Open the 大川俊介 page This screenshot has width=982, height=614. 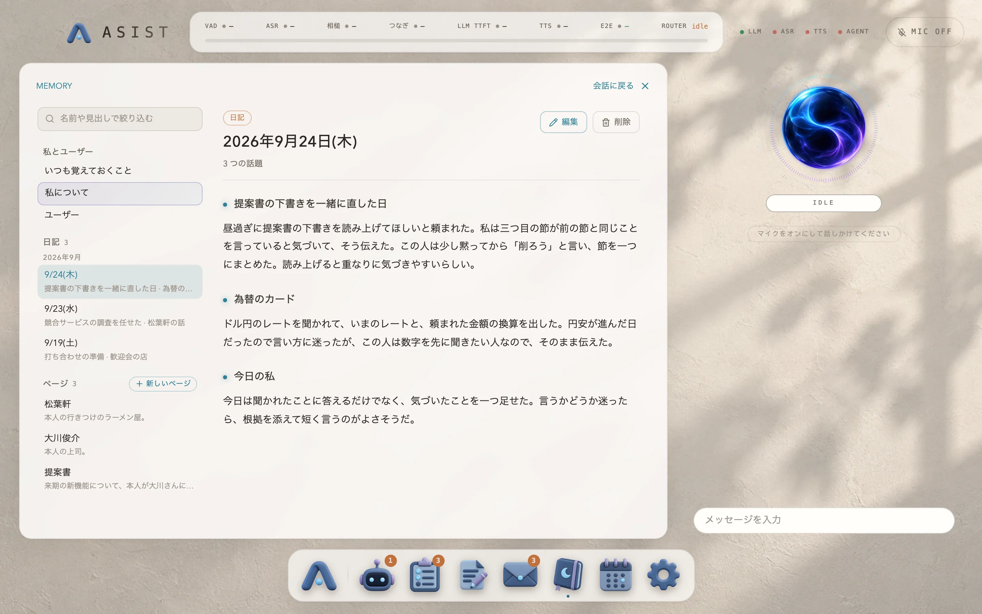point(120,444)
